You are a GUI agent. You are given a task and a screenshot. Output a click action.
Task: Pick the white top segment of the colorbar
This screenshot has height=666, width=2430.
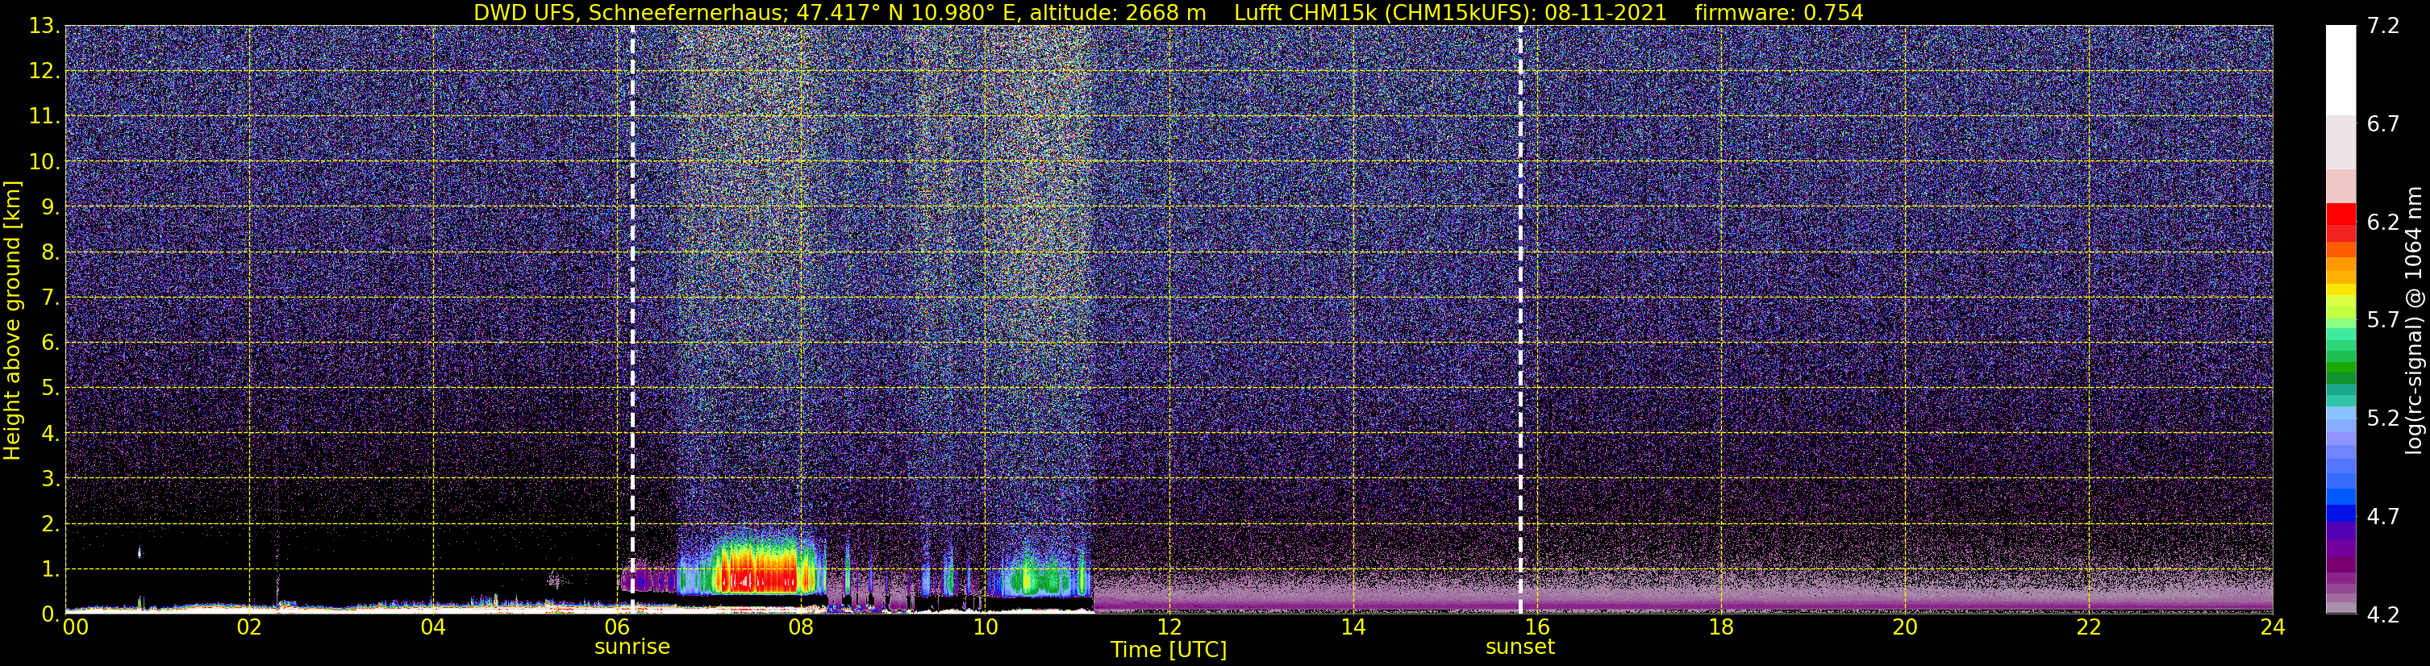point(2340,70)
